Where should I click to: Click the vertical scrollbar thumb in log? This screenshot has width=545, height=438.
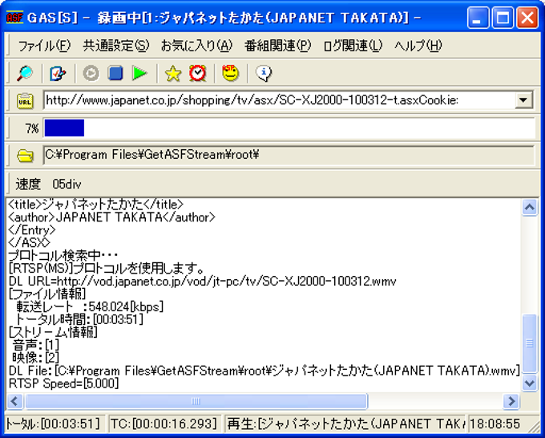tap(529, 343)
